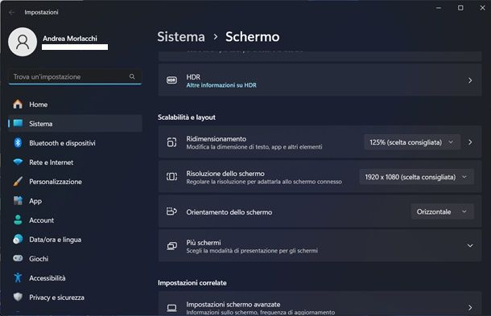The width and height of the screenshot is (491, 316).
Task: Click the Orientamento dello schermo icon
Action: [x=171, y=211]
